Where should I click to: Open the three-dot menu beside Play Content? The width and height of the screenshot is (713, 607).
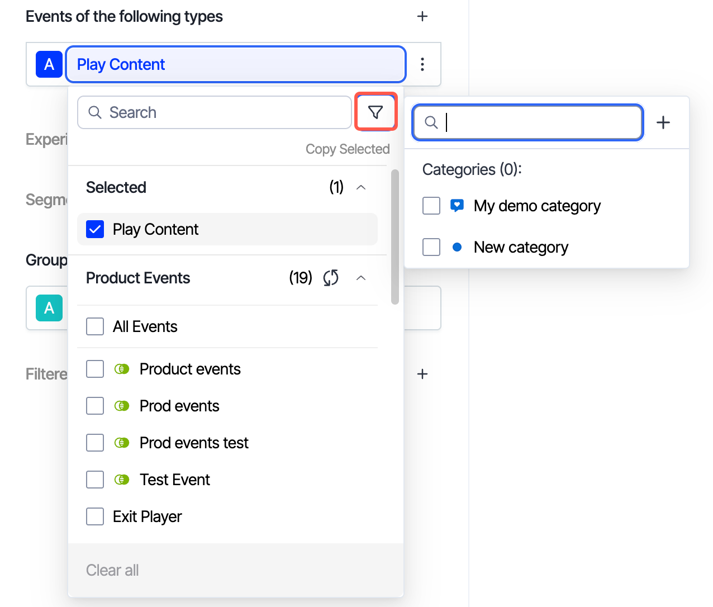pyautogui.click(x=422, y=64)
